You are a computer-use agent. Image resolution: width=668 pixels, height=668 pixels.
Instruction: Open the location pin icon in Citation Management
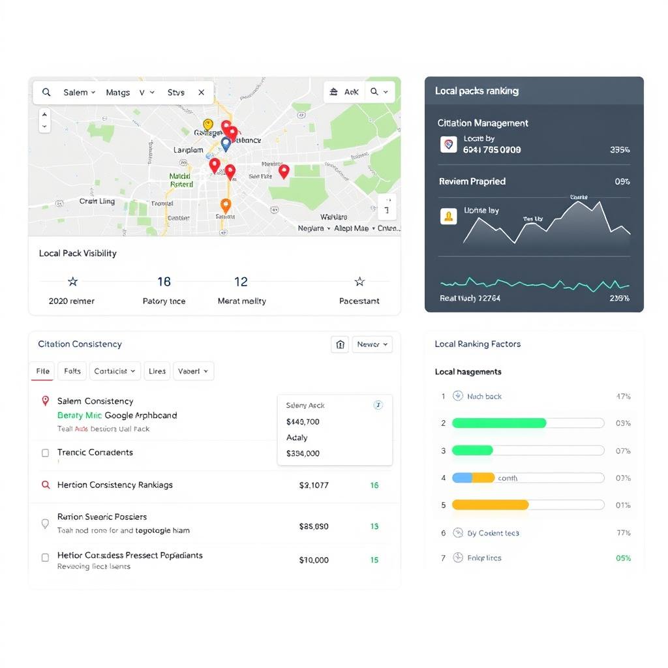[448, 145]
